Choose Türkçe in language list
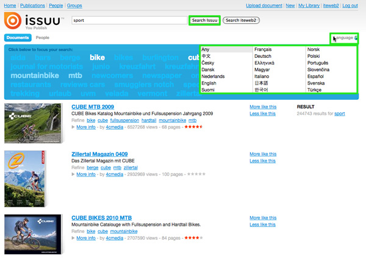 click(314, 90)
